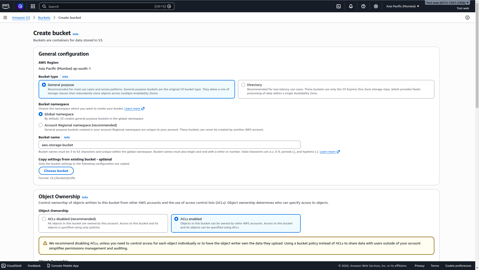
Task: Open Cookie preferences in footer
Action: (x=458, y=266)
